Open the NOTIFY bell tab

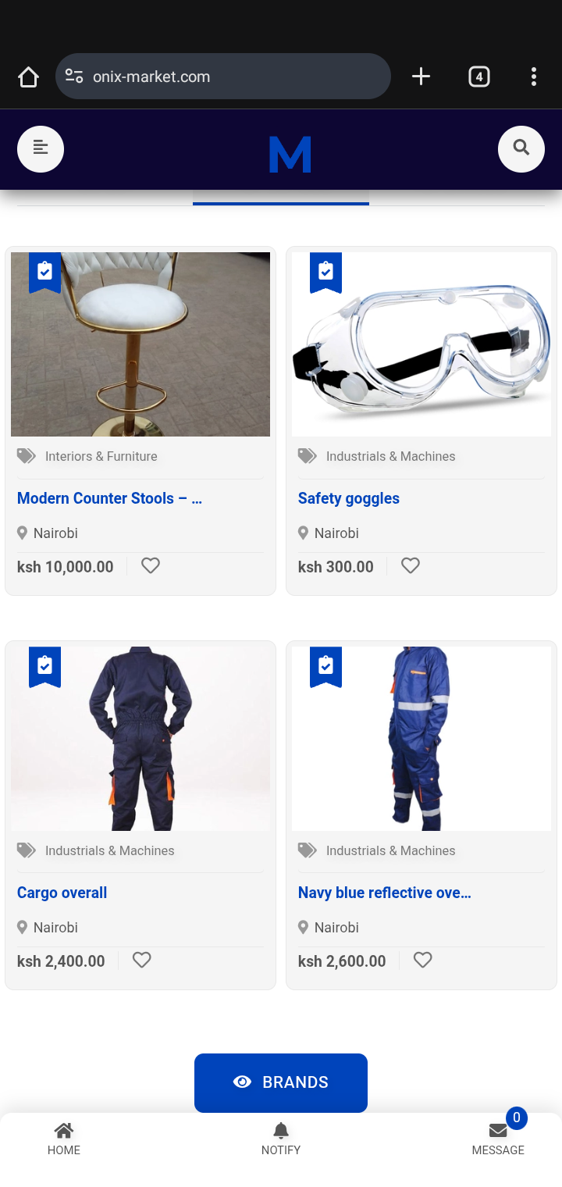(x=281, y=1139)
